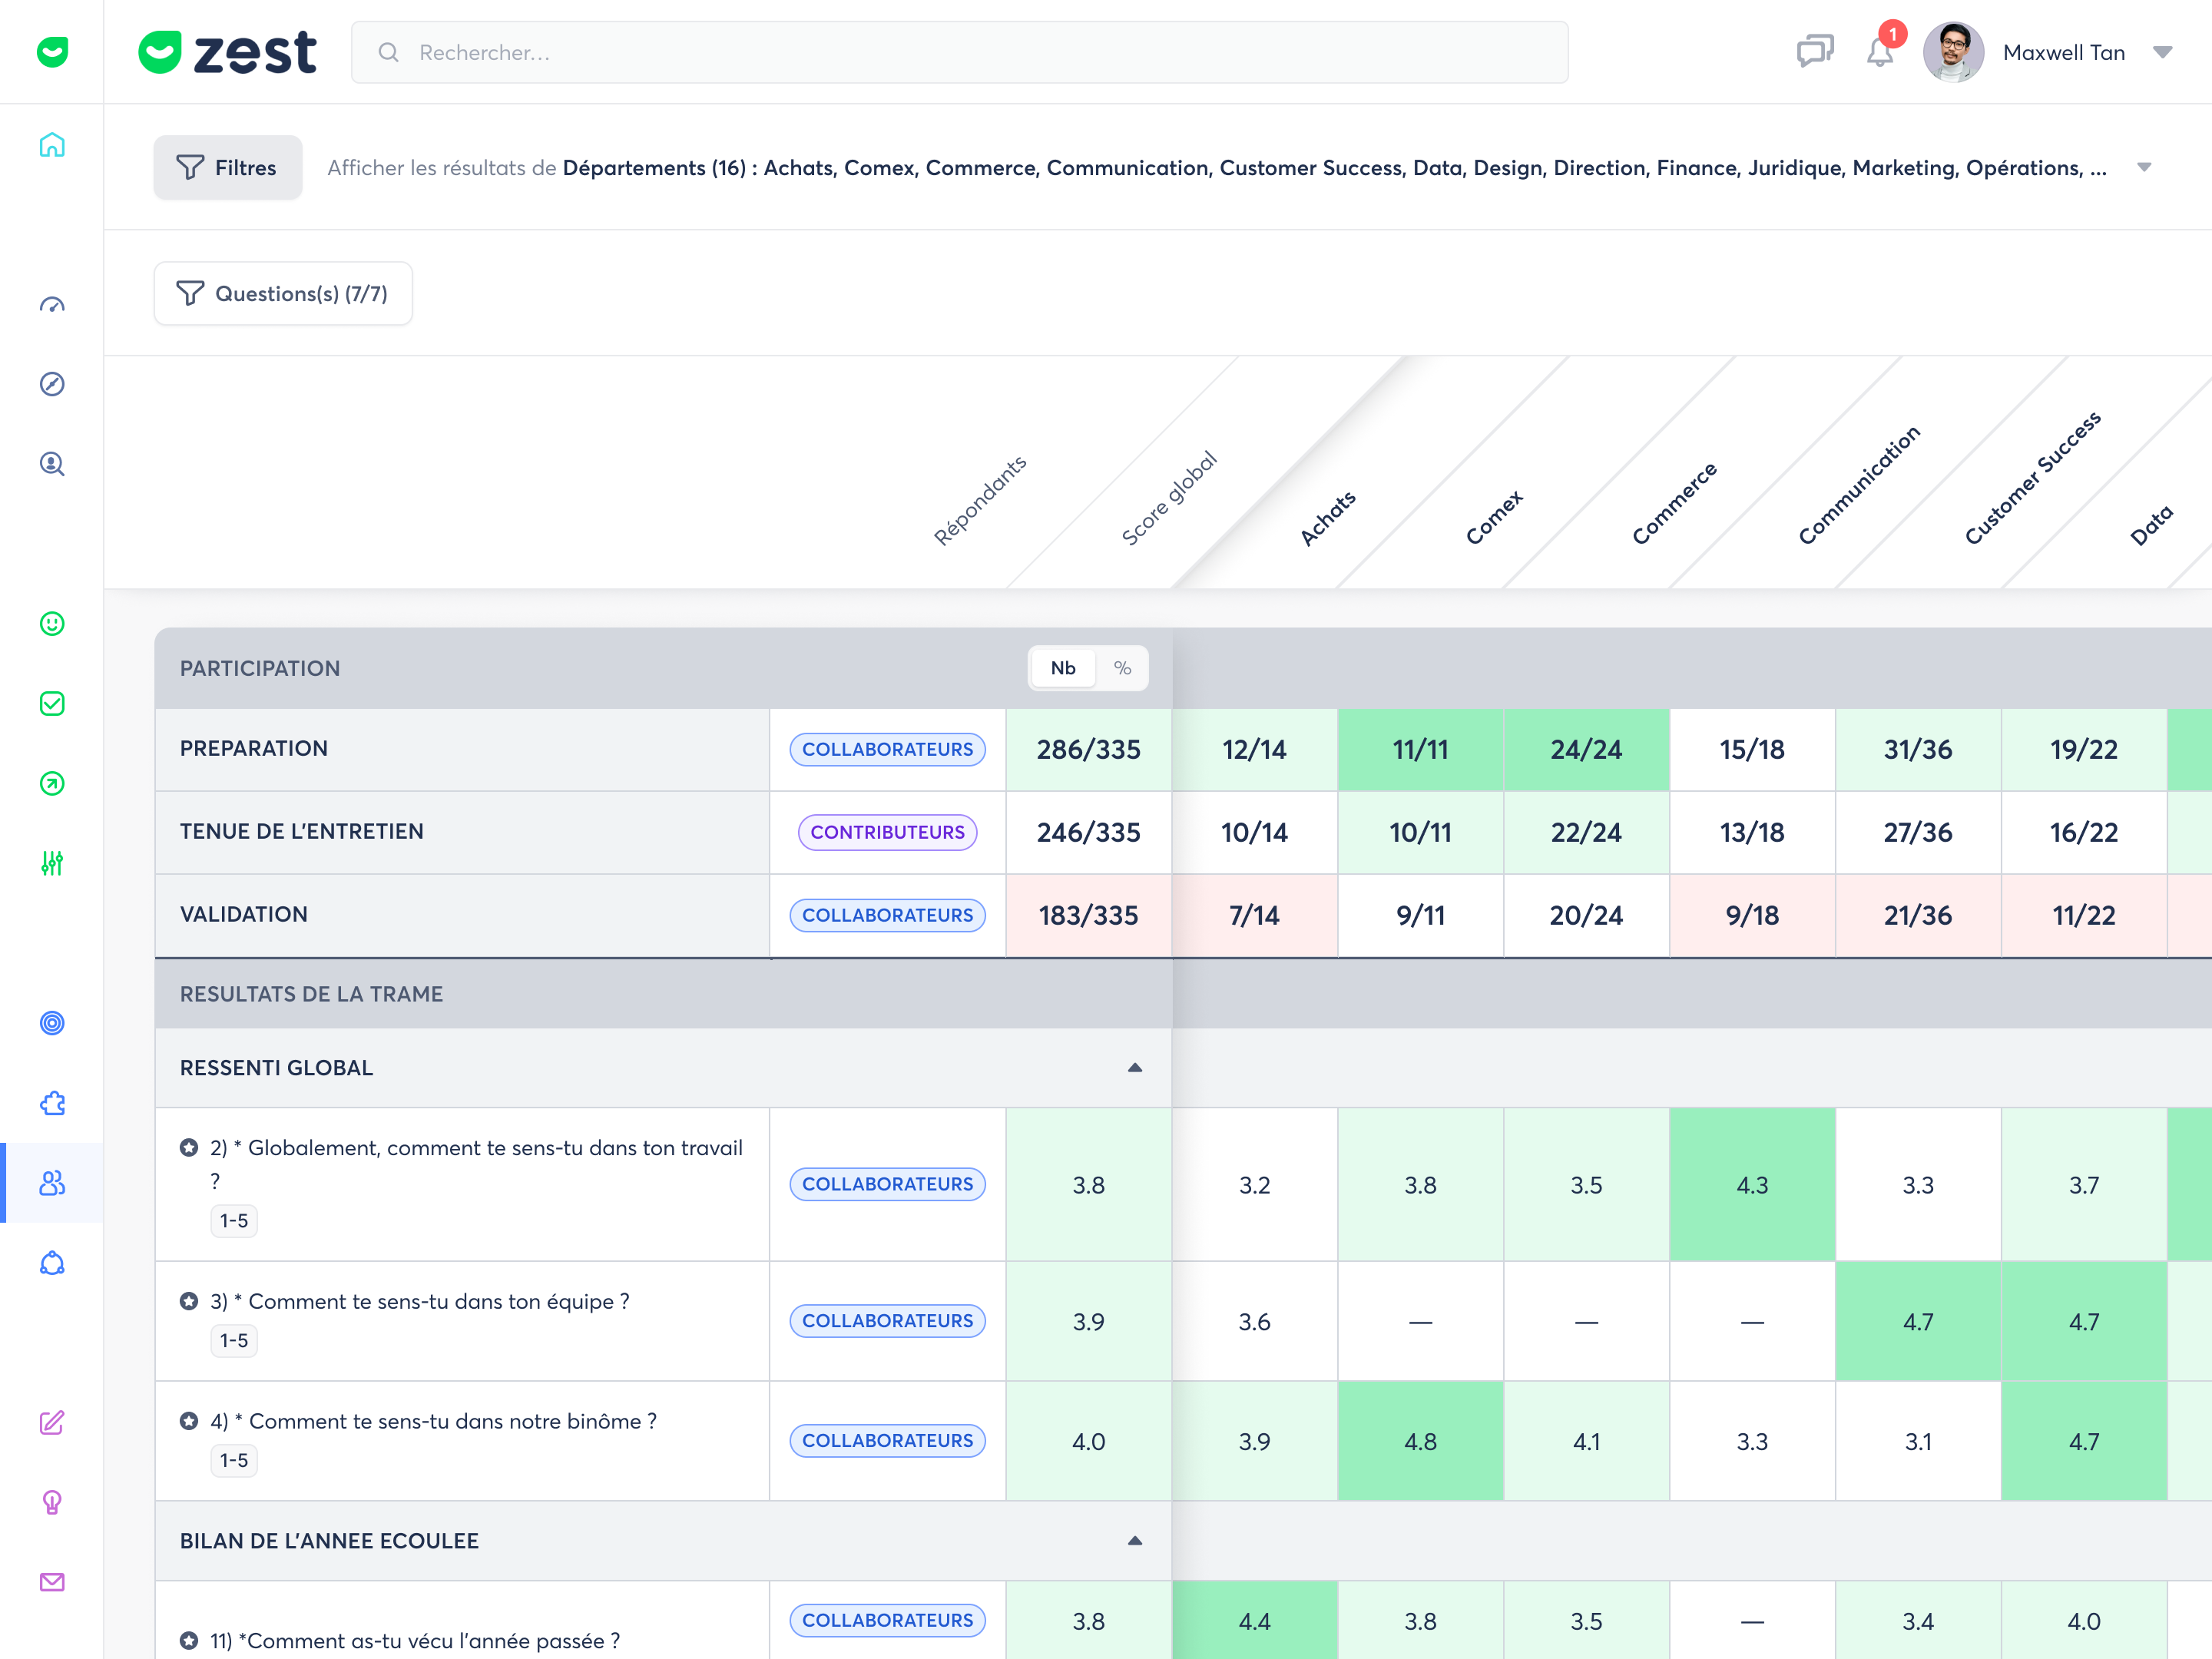Open the lightbulb ideas icon
The image size is (2212, 1659).
point(52,1502)
